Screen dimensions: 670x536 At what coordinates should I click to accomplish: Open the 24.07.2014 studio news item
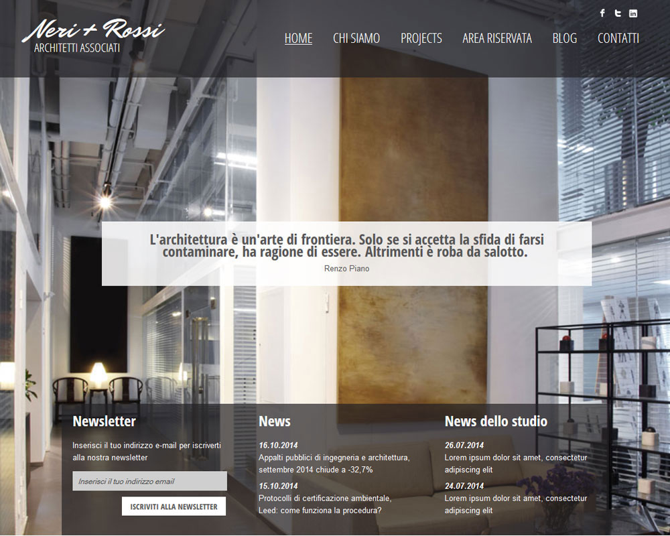516,505
